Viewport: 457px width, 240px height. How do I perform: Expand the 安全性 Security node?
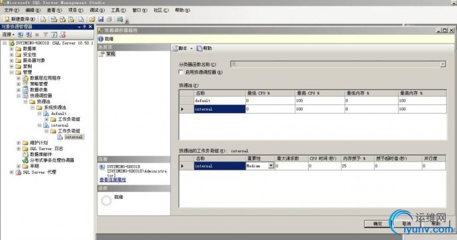coord(12,55)
